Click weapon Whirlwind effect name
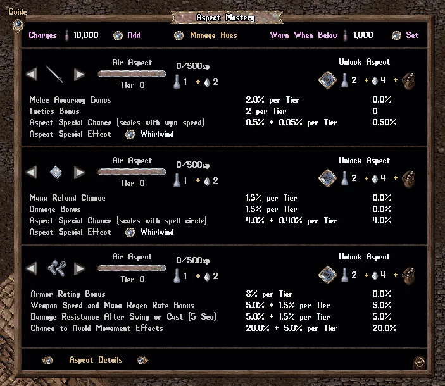This screenshot has height=386, width=445. click(x=157, y=134)
